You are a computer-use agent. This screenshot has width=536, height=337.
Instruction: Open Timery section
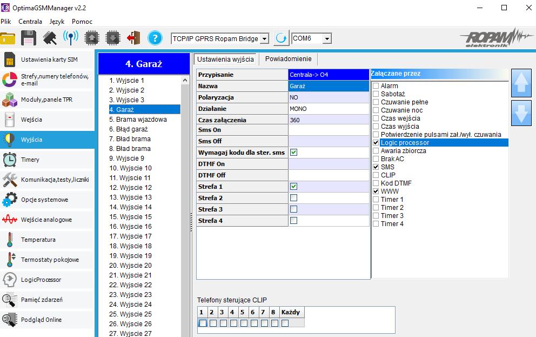pos(47,160)
